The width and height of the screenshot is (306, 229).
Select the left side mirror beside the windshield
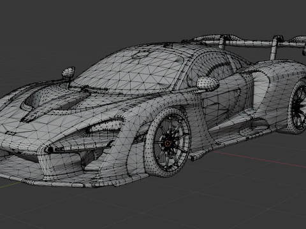[x=68, y=73]
